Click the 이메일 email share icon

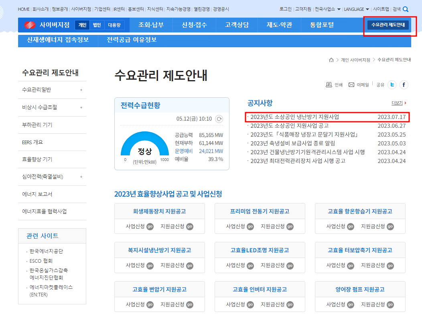pyautogui.click(x=351, y=85)
